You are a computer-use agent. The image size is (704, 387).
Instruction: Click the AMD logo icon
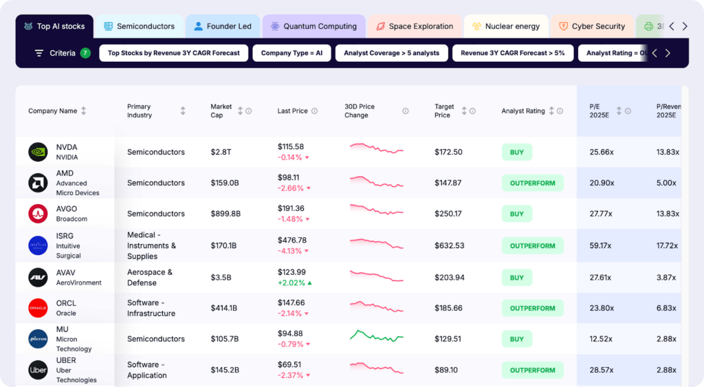click(x=38, y=183)
